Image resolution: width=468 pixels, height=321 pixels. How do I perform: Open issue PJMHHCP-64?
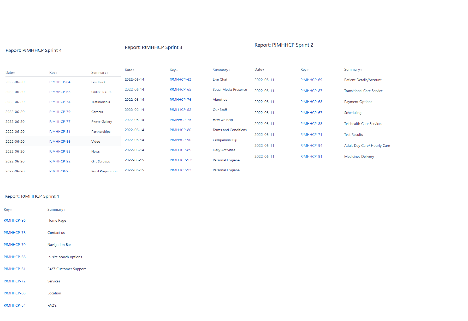[60, 82]
